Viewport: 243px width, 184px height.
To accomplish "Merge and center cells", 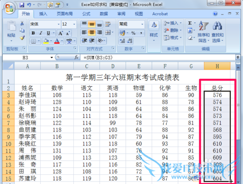I will click(108, 33).
